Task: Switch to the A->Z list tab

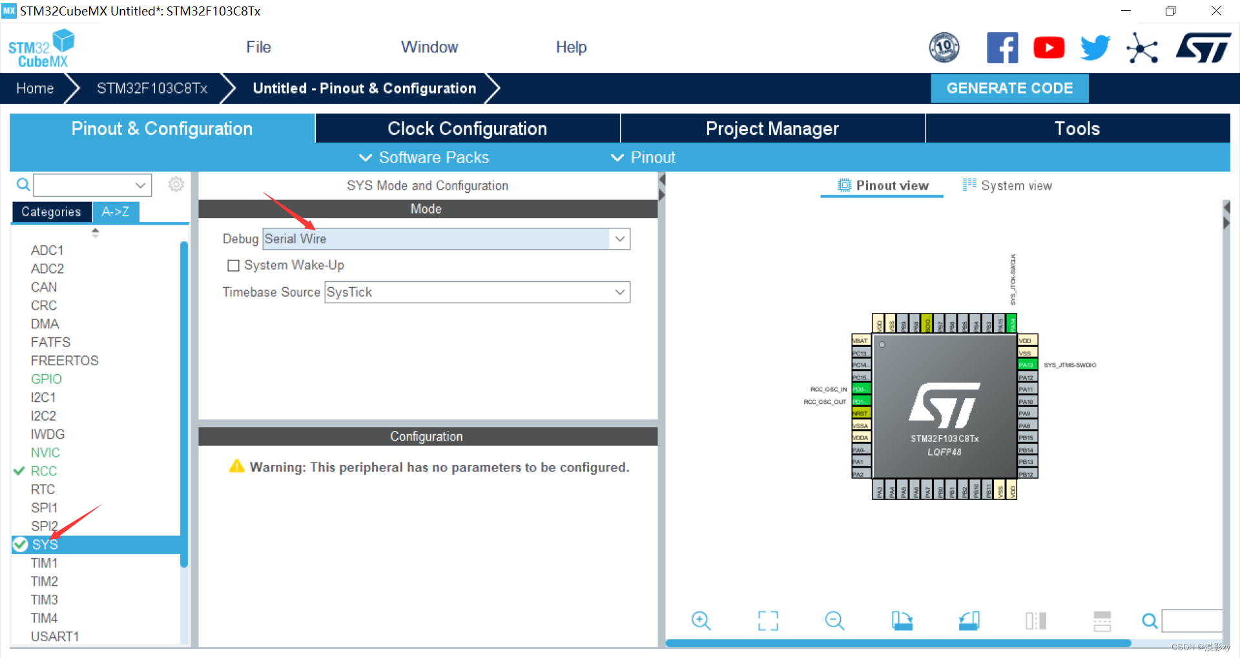Action: tap(116, 212)
